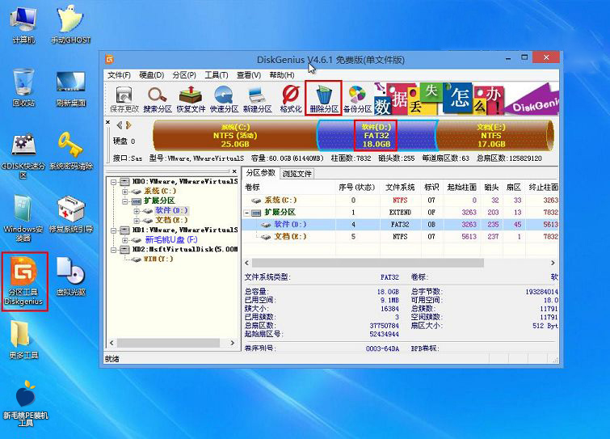This screenshot has height=439, width=610.
Task: Open the 硬盘(D) menu
Action: [x=152, y=75]
